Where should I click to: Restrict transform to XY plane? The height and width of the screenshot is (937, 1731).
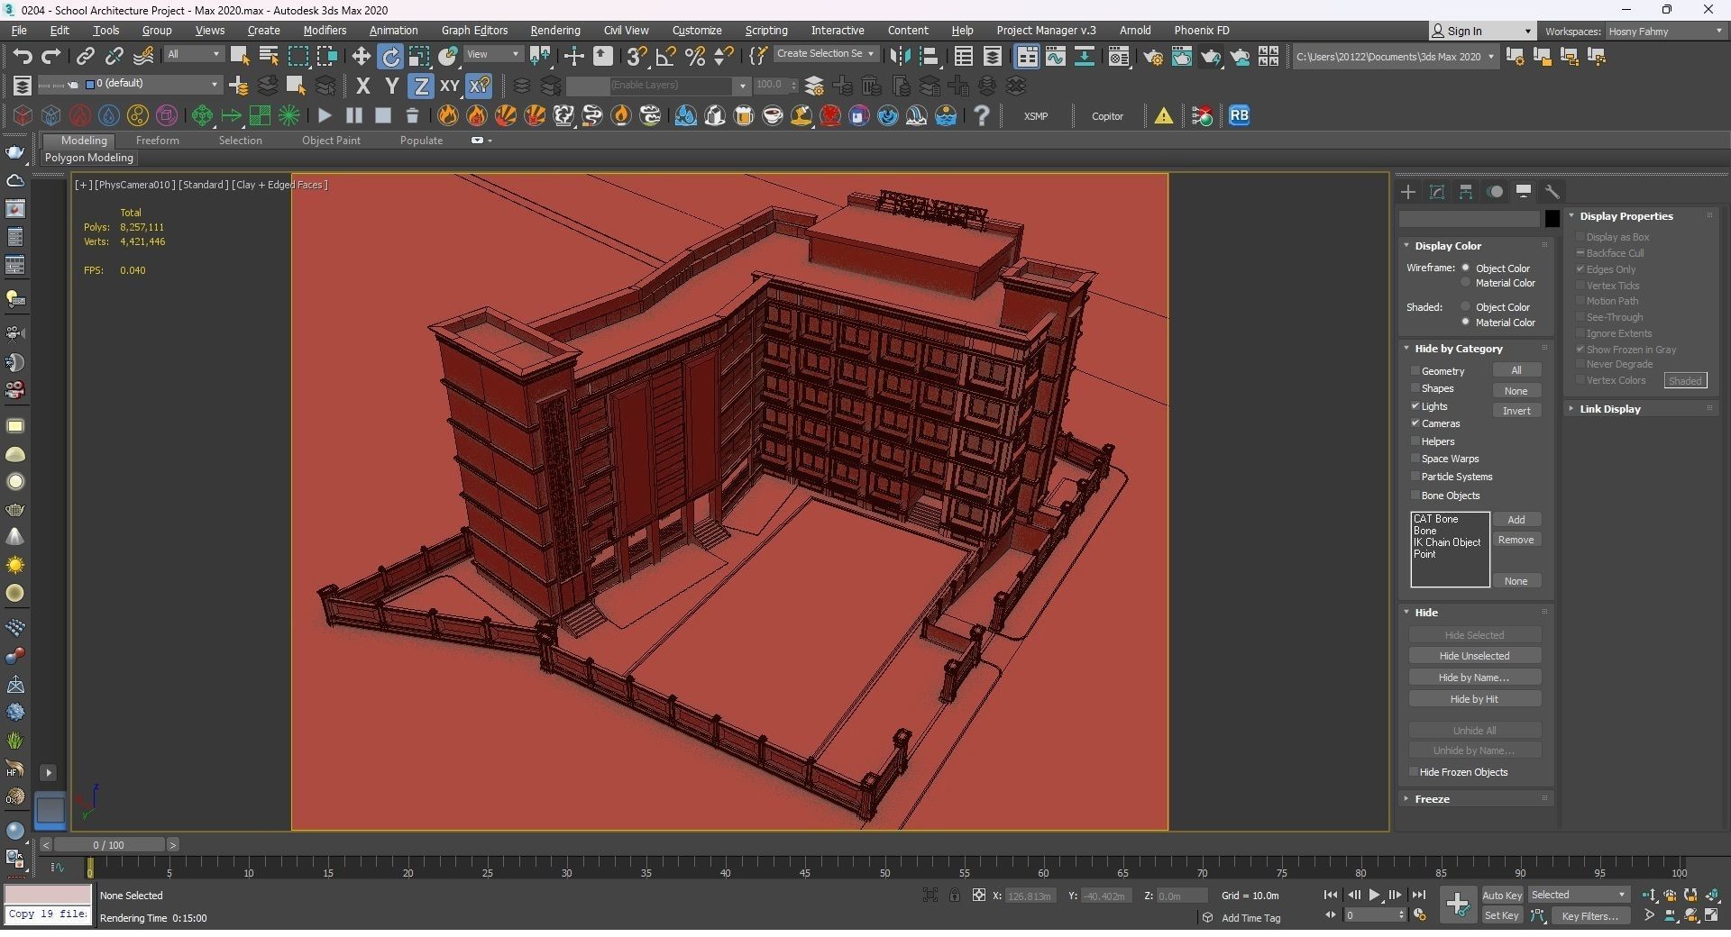(449, 86)
